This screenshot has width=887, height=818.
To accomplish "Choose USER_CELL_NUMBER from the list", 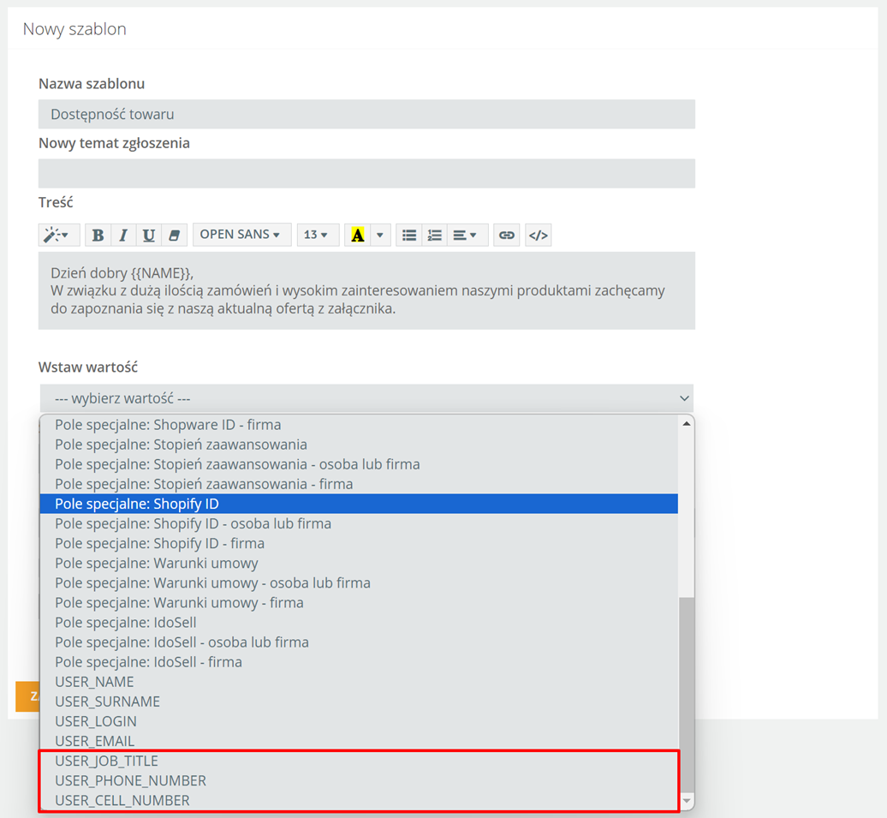I will pos(359,801).
